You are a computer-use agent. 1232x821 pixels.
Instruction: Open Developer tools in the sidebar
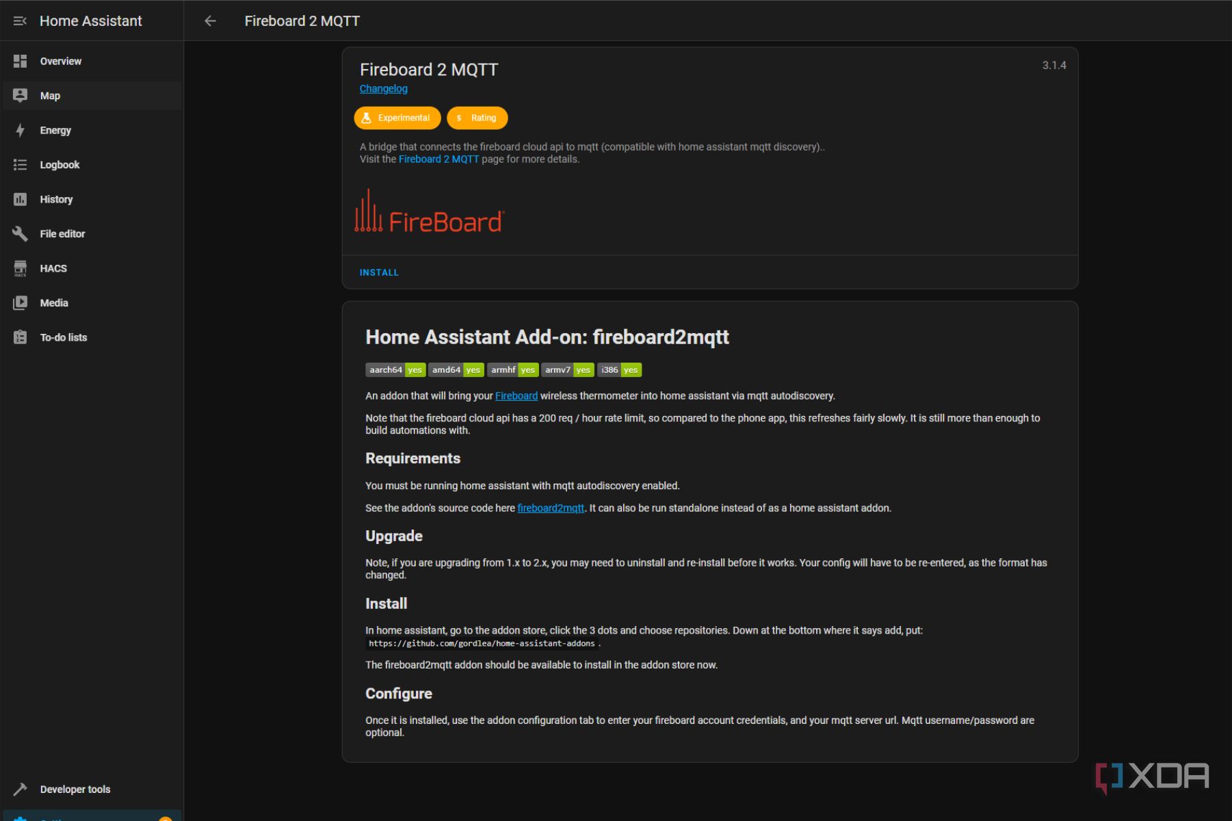(x=92, y=789)
